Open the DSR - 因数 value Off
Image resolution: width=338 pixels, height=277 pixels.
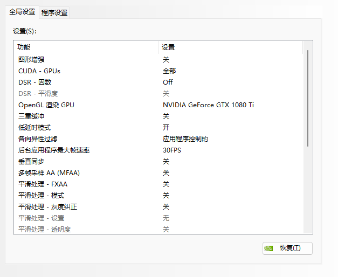click(168, 82)
